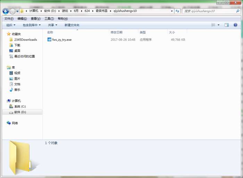Toggle the preview pane icon
The height and width of the screenshot is (178, 243).
[227, 25]
